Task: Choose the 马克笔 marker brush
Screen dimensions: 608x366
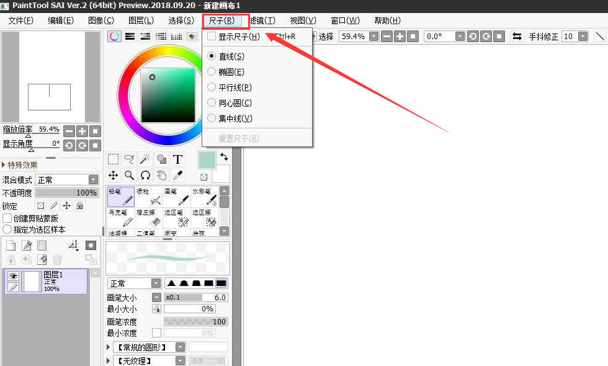Action: (x=121, y=218)
